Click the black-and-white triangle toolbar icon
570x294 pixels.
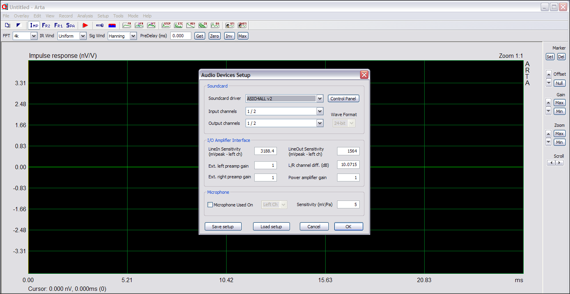pos(18,25)
